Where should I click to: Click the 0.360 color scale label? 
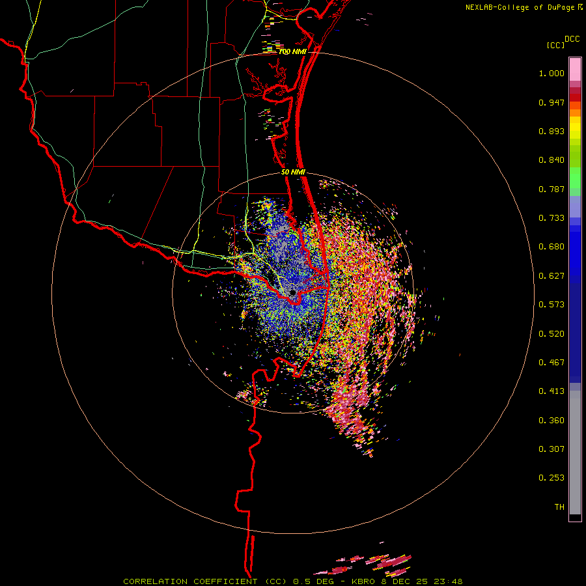551,421
